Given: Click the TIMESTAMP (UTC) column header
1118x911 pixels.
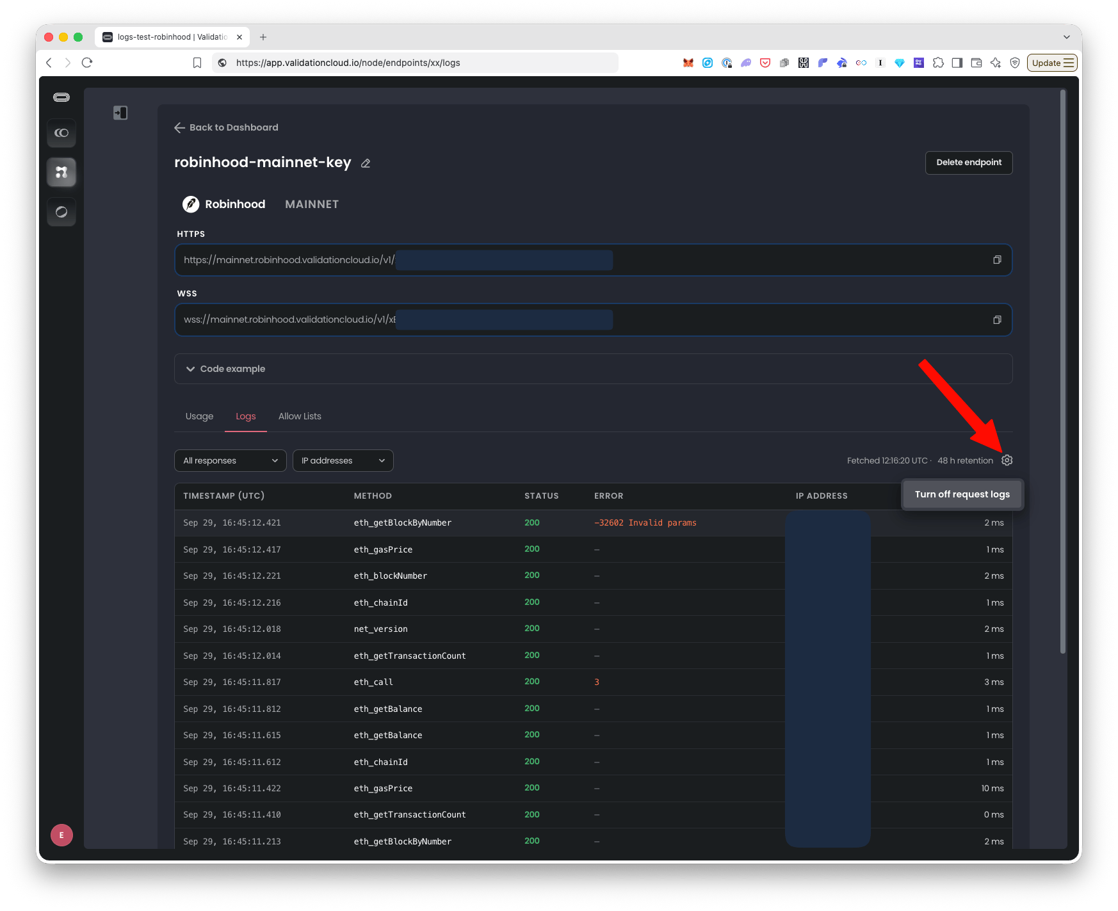Looking at the screenshot, I should 224,496.
